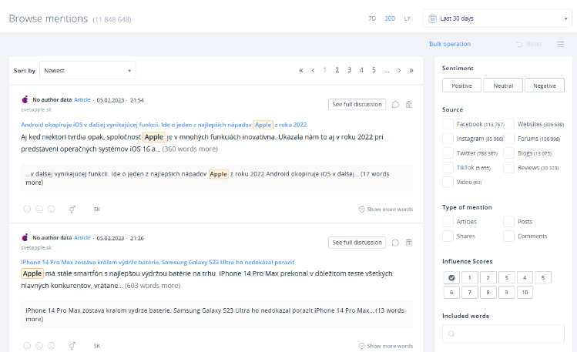Click the tag icon on the first mention
The height and width of the screenshot is (352, 577).
pyautogui.click(x=395, y=104)
